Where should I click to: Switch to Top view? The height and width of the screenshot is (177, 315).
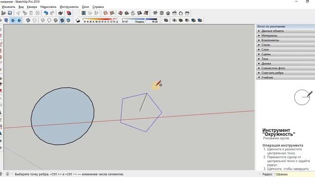(161, 13)
